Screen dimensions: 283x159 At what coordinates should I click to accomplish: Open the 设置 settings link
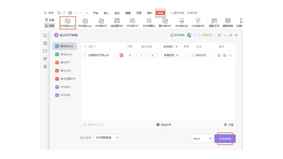[x=229, y=125]
